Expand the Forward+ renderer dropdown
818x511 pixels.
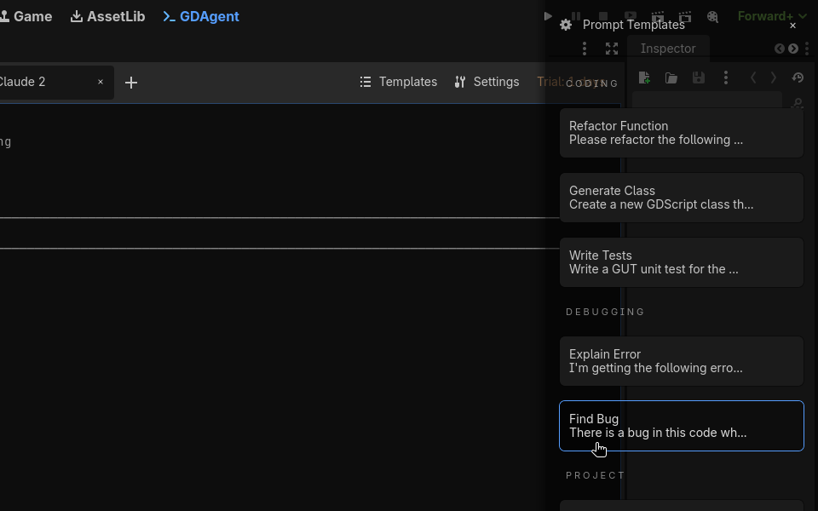772,16
